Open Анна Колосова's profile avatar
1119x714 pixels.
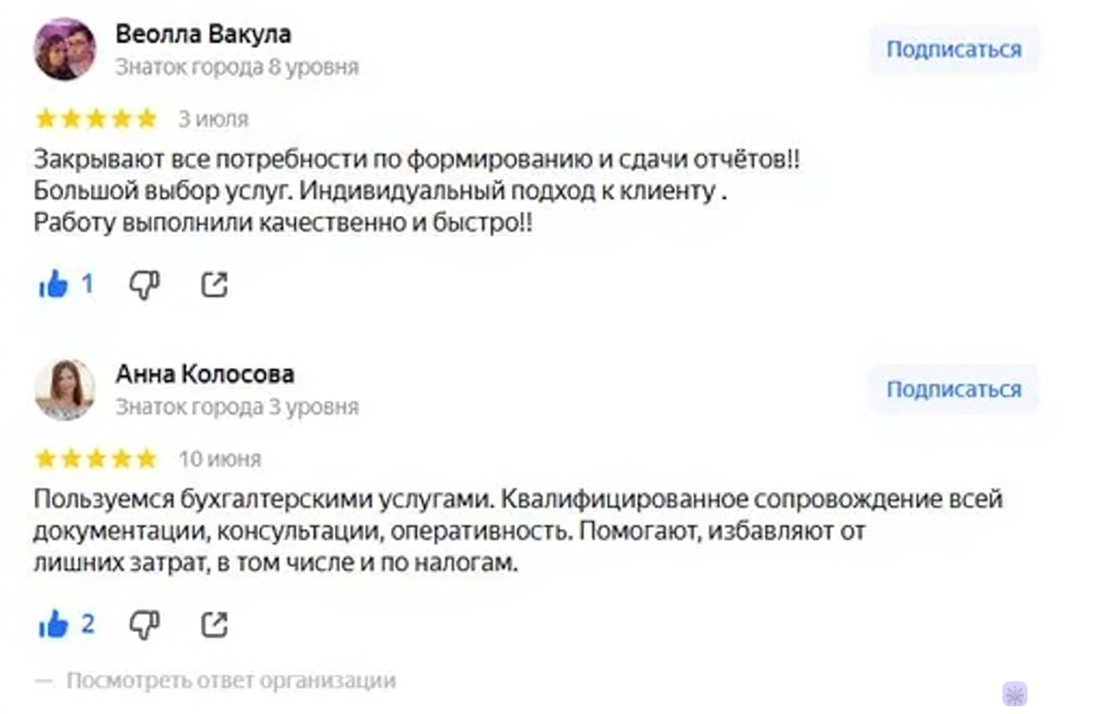[65, 390]
